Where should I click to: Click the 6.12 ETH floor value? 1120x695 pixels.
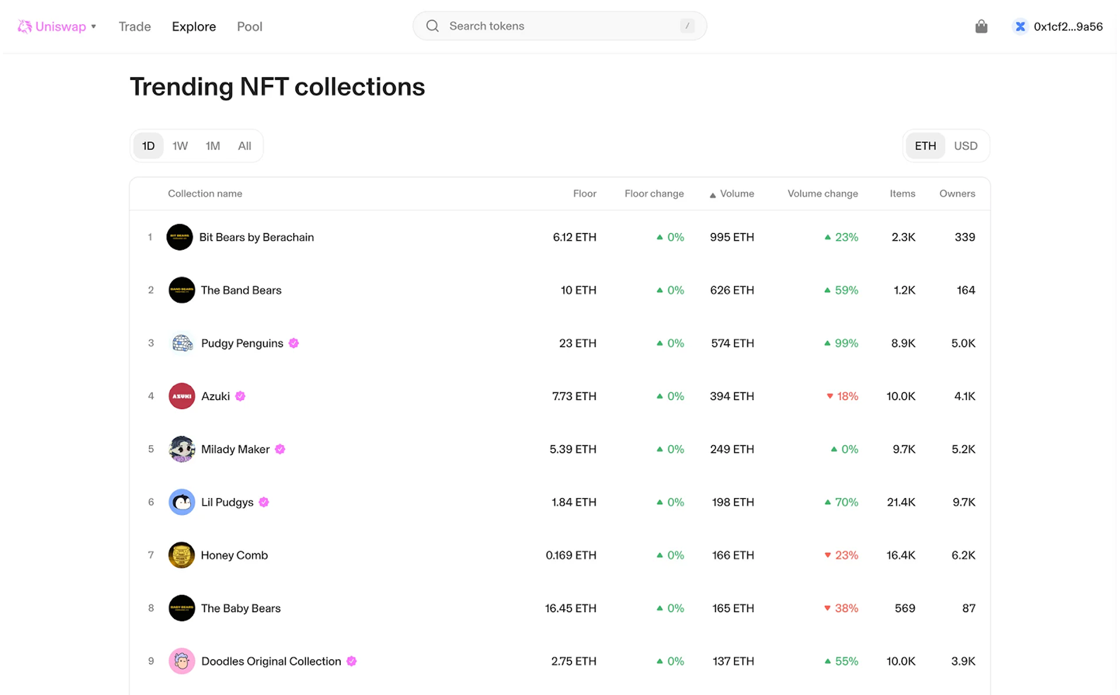tap(574, 237)
